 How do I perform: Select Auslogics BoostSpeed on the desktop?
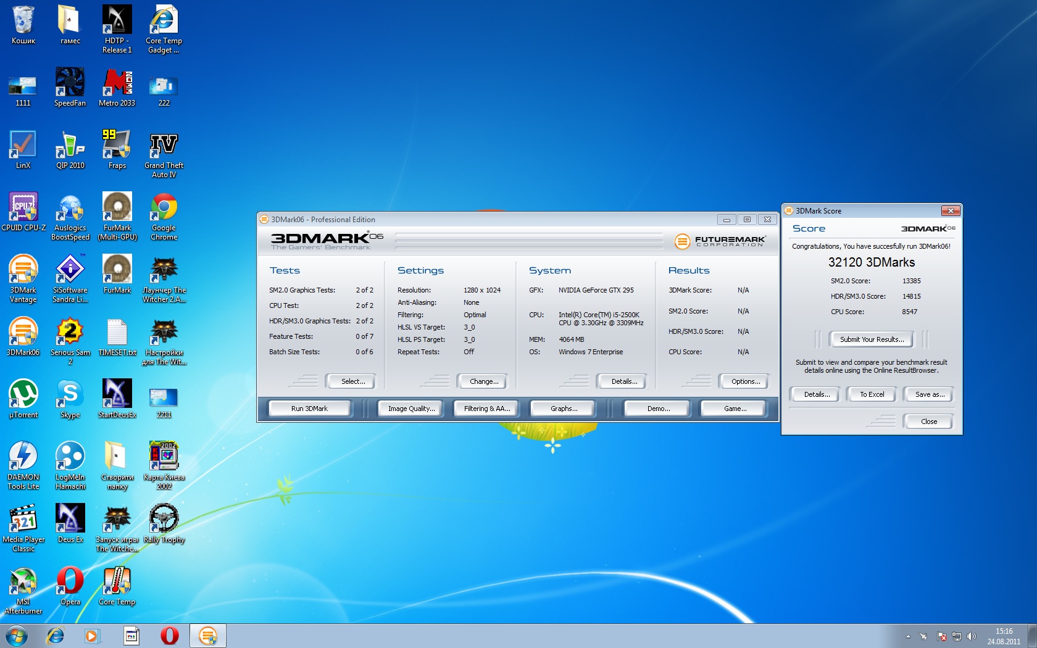70,216
